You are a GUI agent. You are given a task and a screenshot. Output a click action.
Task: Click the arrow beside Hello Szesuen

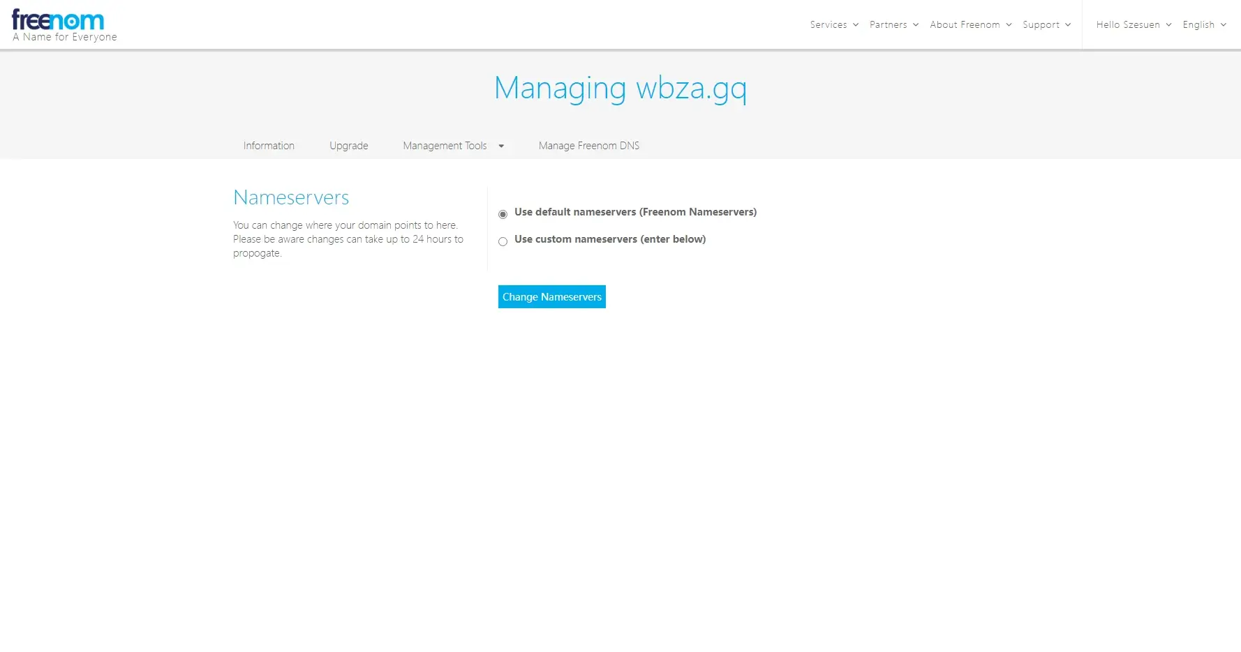1168,25
